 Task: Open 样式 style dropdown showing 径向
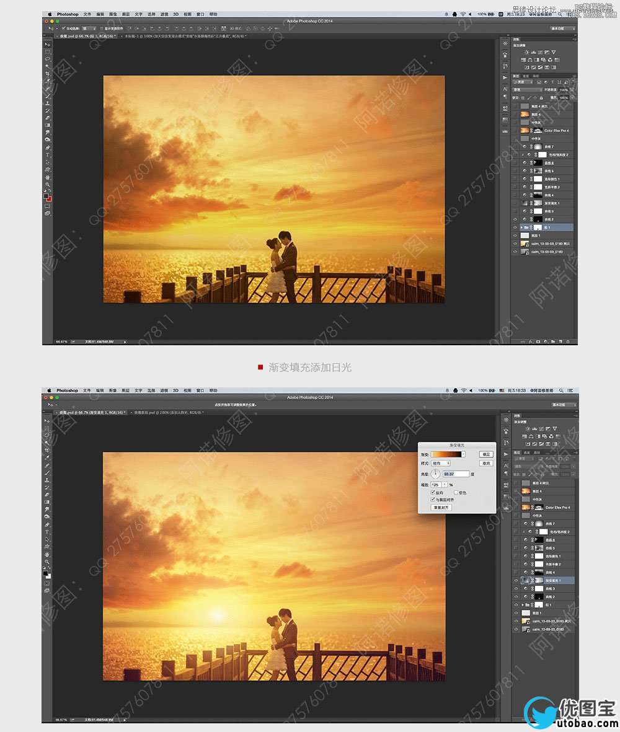pos(441,463)
